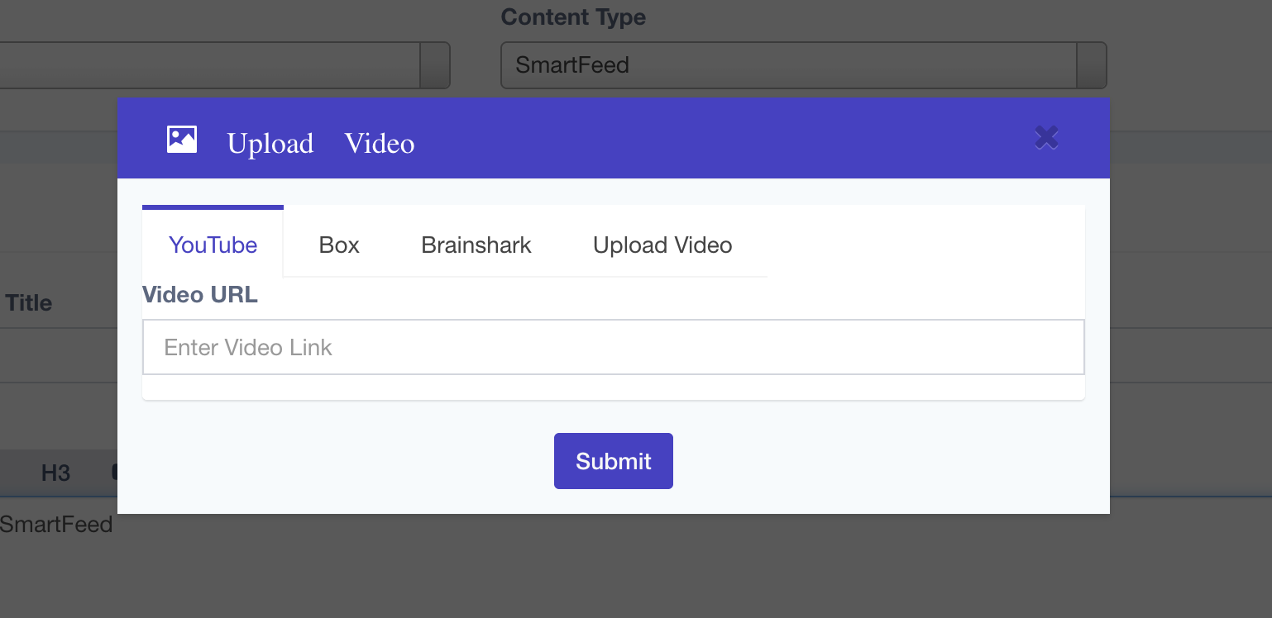This screenshot has width=1272, height=618.
Task: Switch to the Box tab
Action: [339, 245]
